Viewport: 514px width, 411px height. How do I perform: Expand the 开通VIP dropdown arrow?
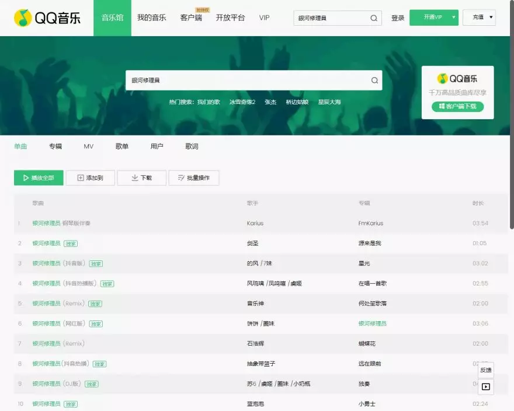coord(454,18)
